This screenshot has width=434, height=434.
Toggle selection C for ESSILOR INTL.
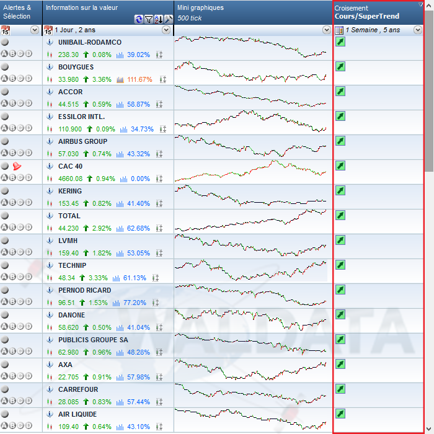coord(20,128)
